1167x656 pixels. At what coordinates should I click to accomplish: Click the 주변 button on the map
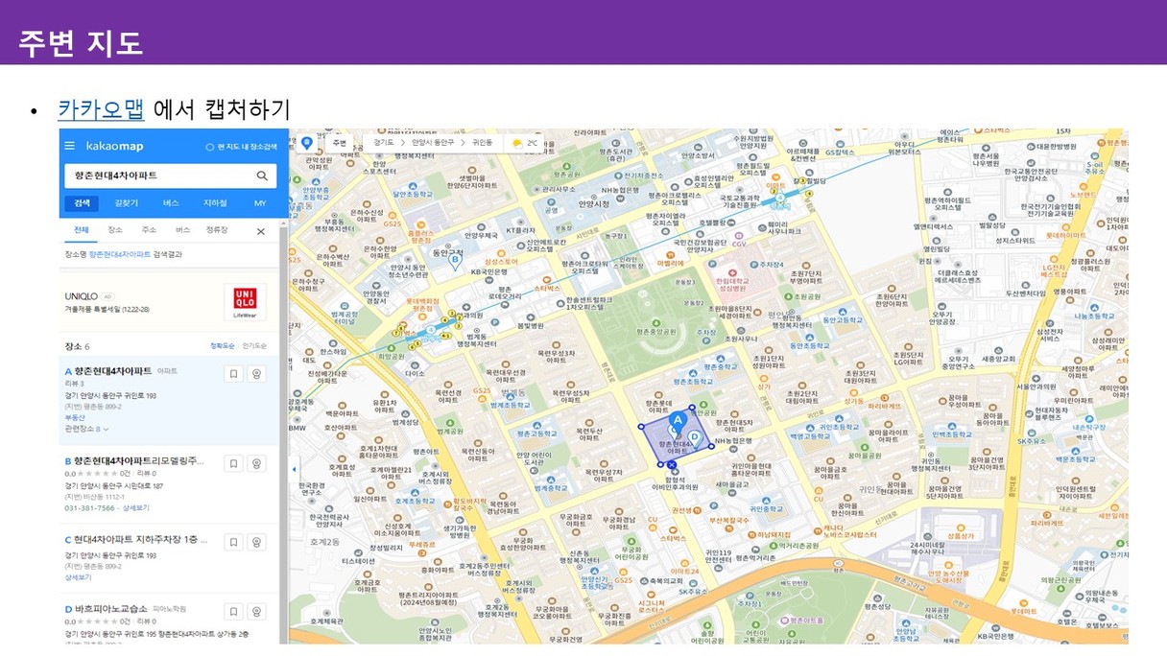point(339,143)
